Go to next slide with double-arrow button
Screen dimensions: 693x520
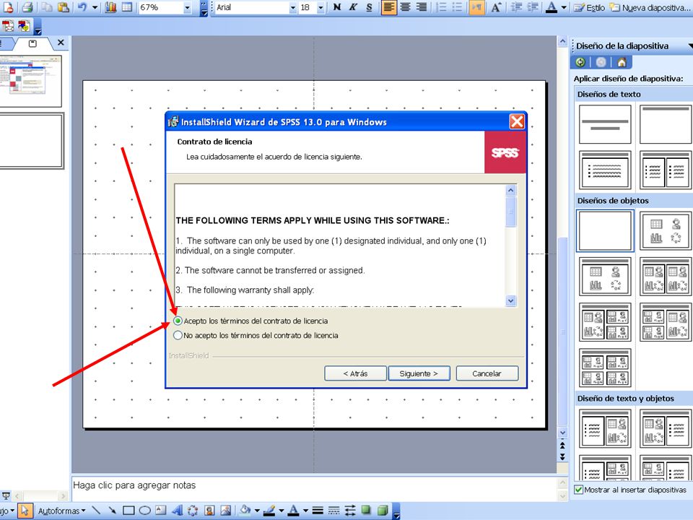coord(562,456)
